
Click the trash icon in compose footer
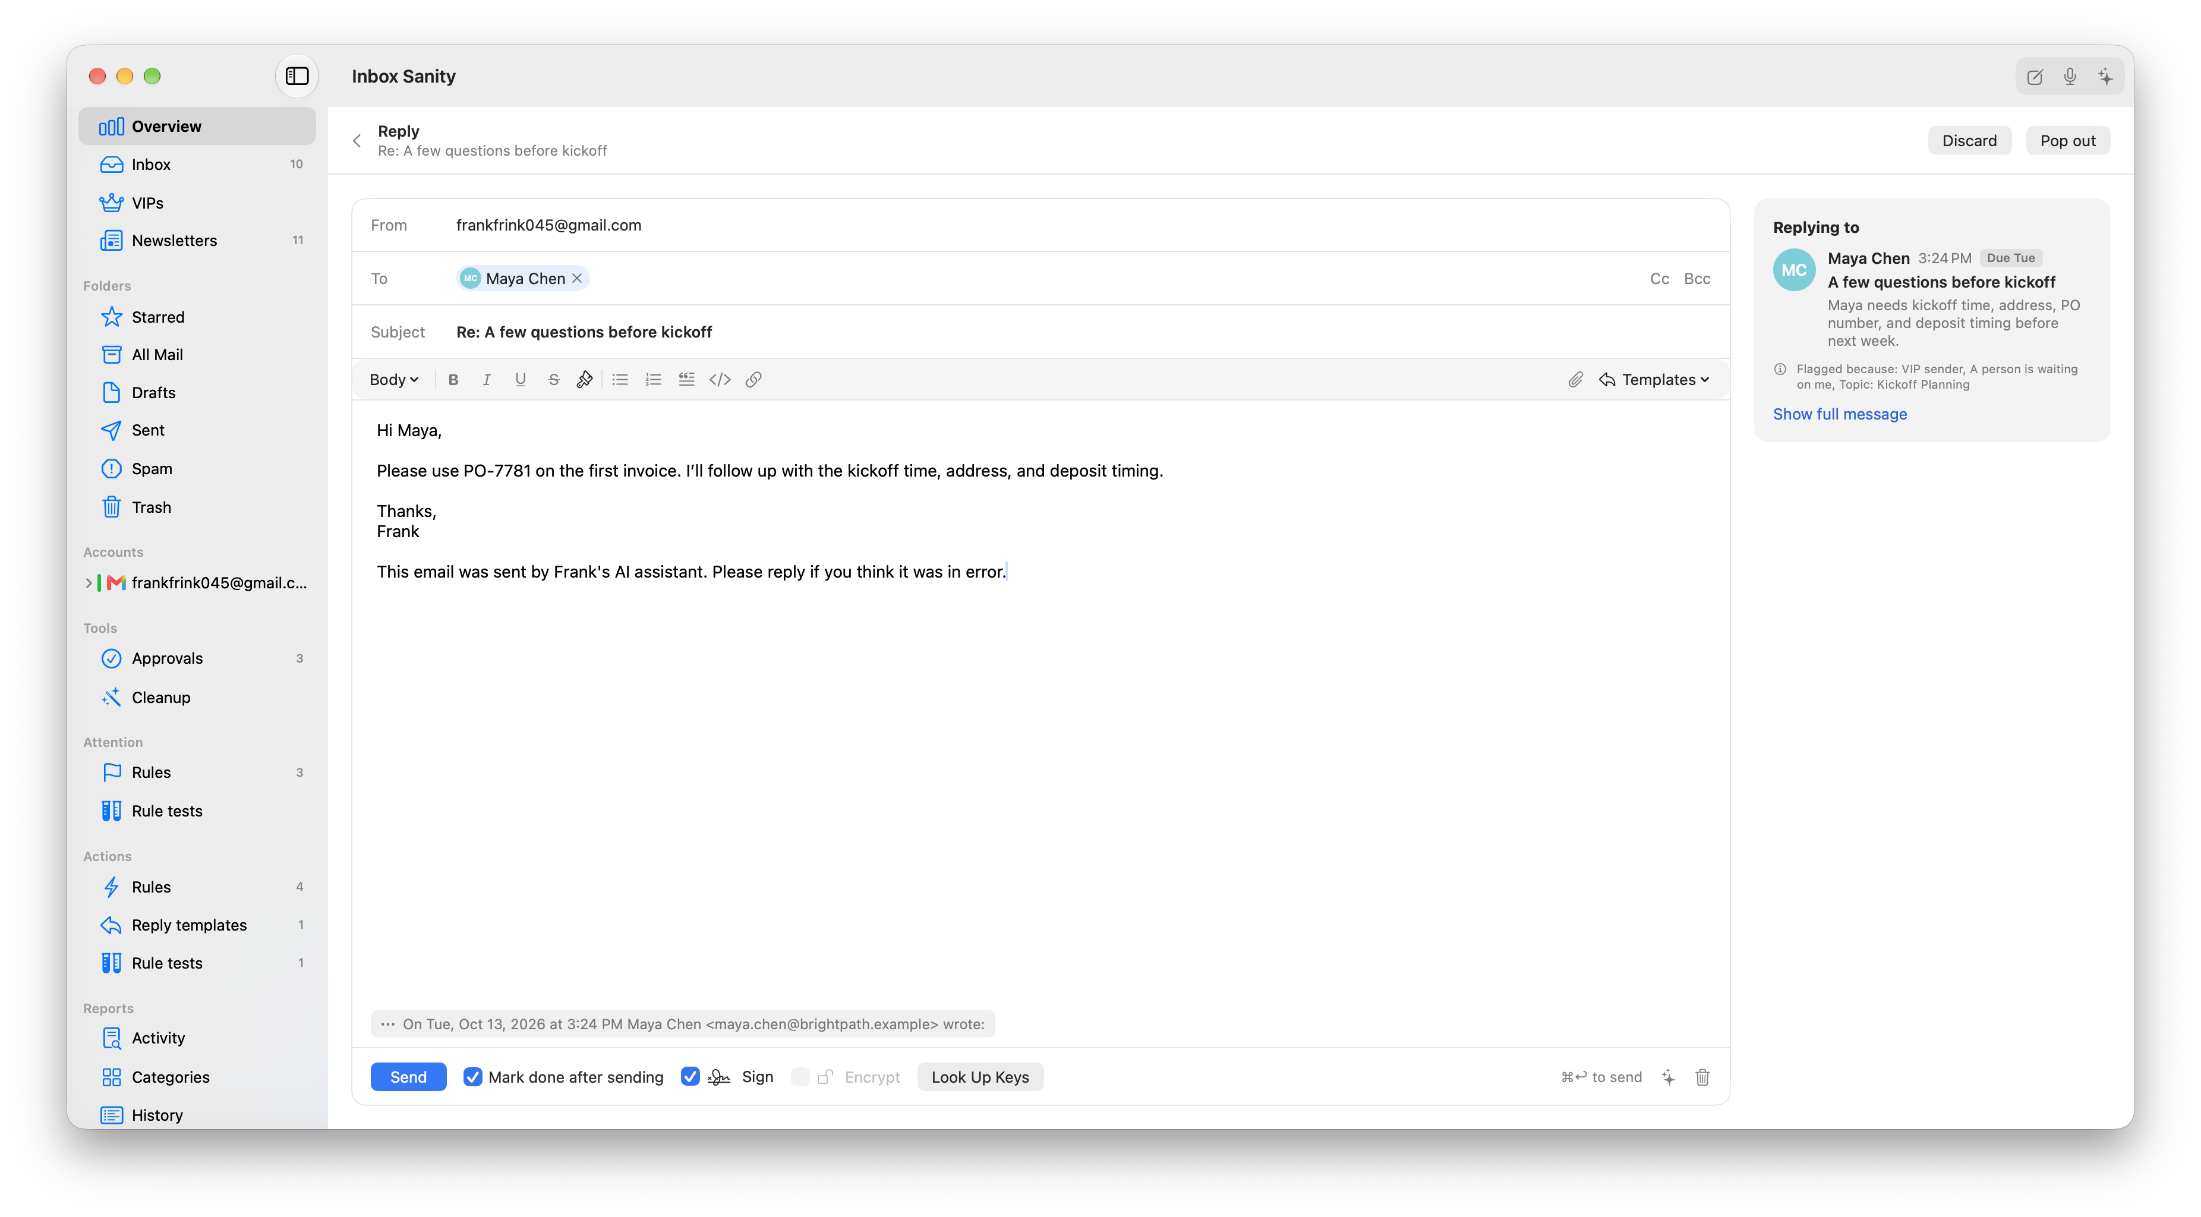(x=1702, y=1077)
